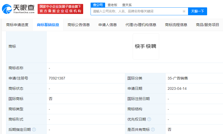
Task: Click the 国际注册日期 label cell
Action: 145,99
